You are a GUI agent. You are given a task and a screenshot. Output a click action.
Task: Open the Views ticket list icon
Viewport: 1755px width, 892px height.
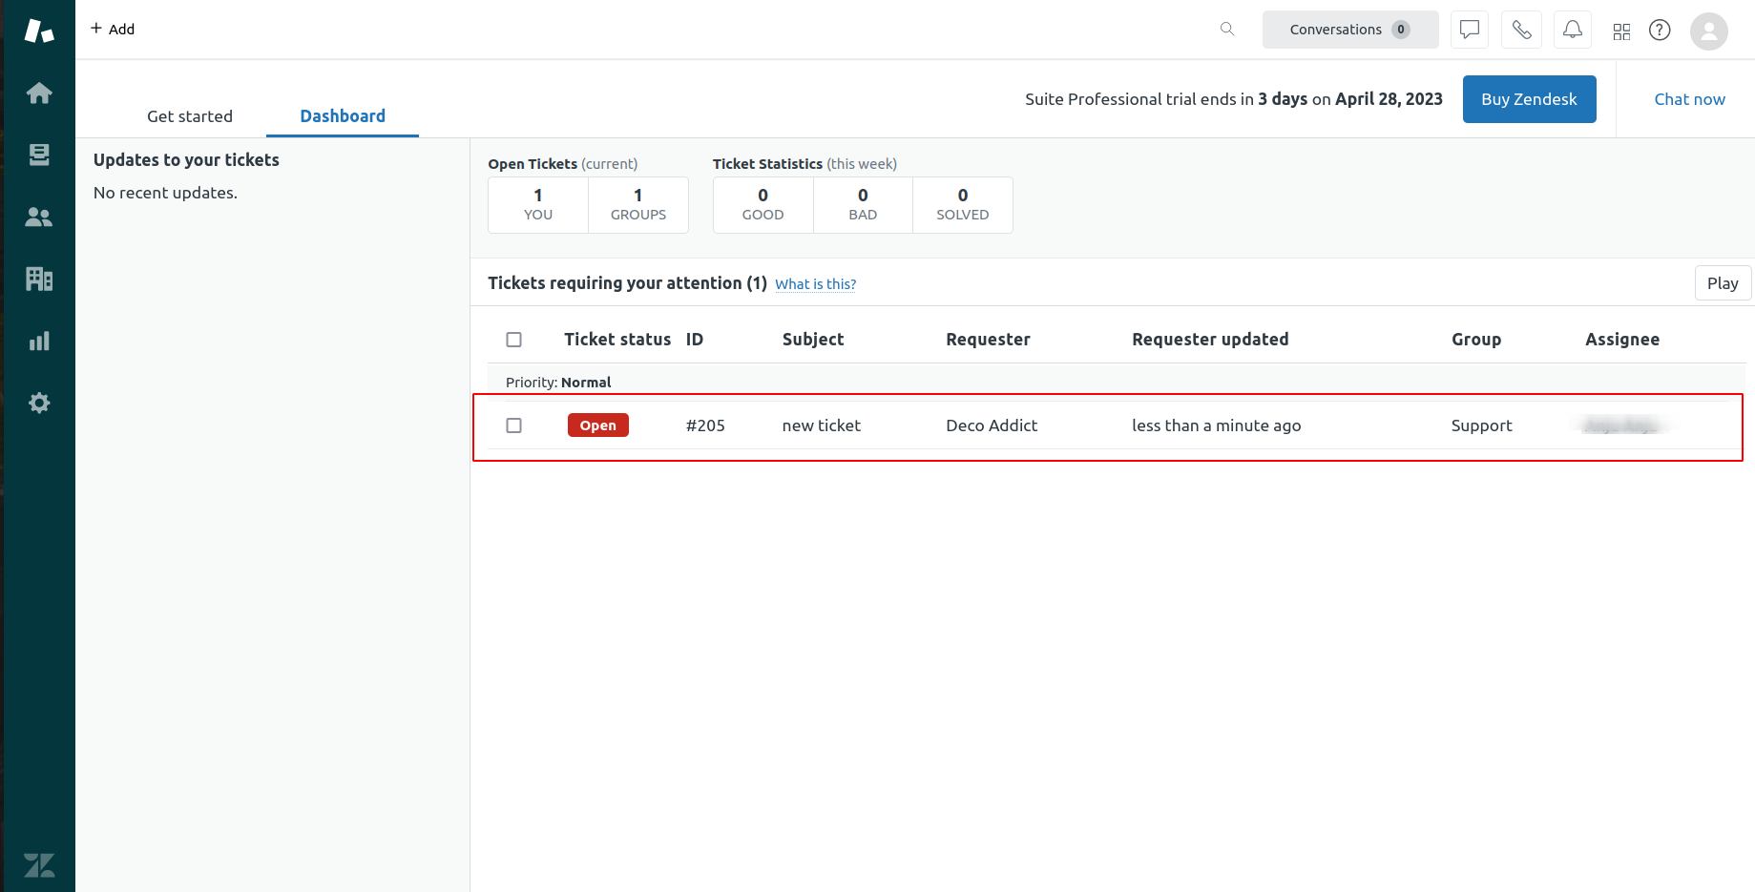pos(39,155)
